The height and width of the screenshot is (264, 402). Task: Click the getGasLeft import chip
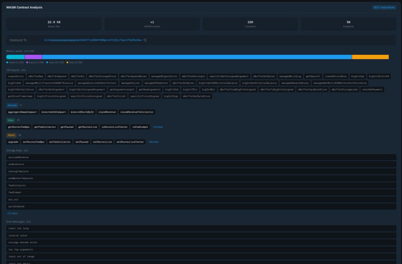pyautogui.click(x=313, y=76)
